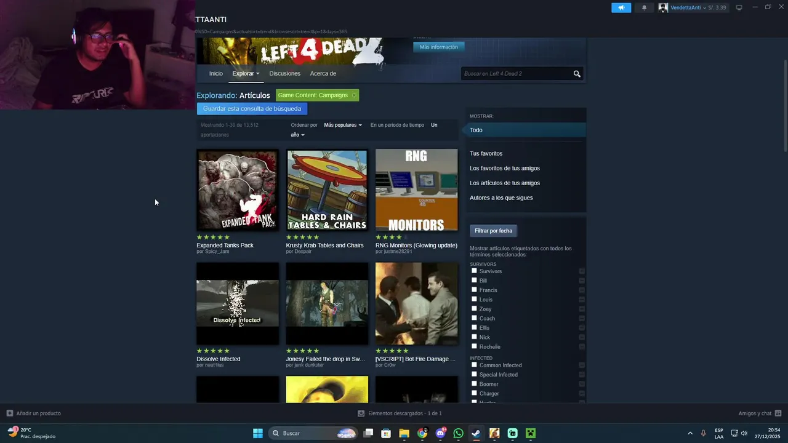This screenshot has height=443, width=788.
Task: Open Google Chrome from the taskbar
Action: point(422,433)
